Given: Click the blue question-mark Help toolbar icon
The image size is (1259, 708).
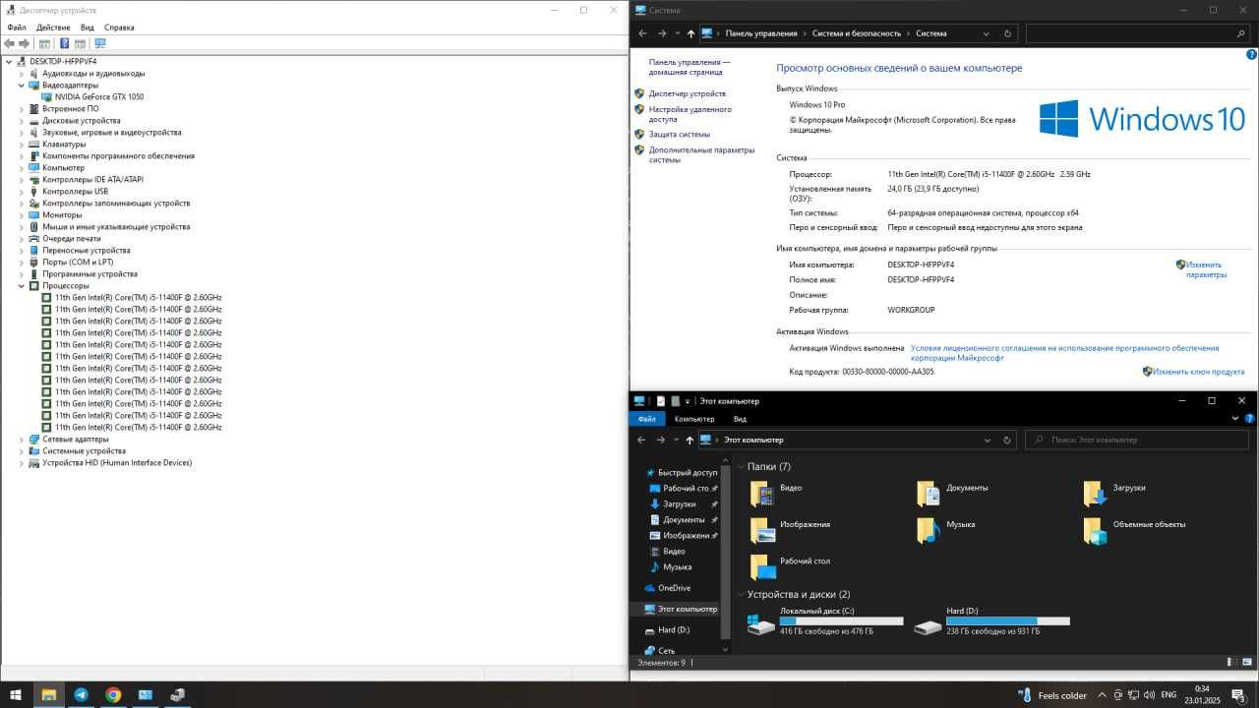Looking at the screenshot, I should point(65,43).
